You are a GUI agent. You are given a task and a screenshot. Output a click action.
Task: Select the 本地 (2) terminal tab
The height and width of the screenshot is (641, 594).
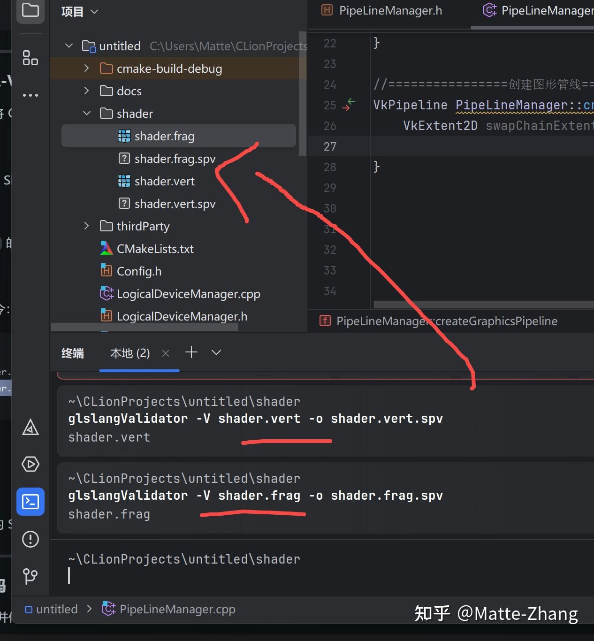coord(129,353)
